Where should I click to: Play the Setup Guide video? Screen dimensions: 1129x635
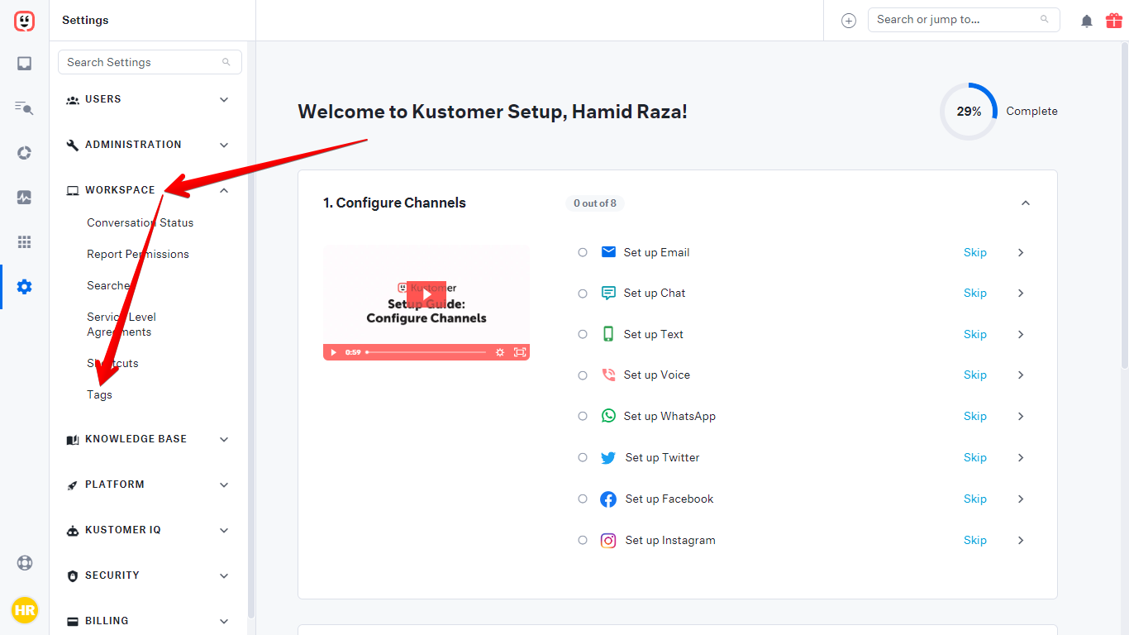coord(426,294)
